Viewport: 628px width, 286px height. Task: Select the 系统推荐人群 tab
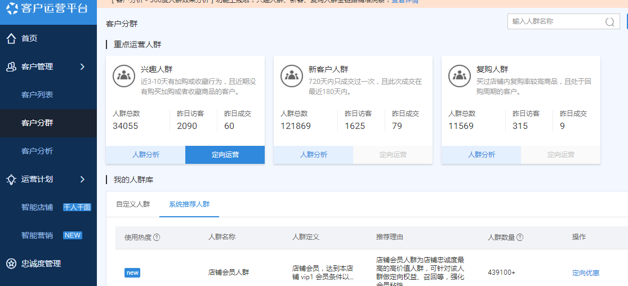pos(189,204)
